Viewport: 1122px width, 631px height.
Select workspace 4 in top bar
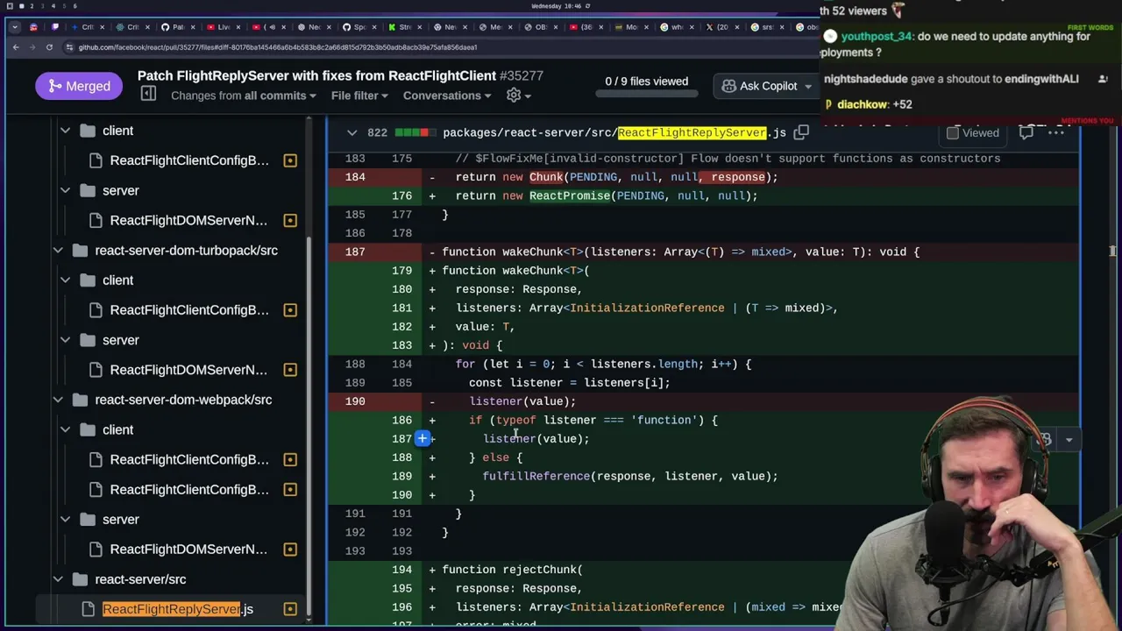pos(53,6)
